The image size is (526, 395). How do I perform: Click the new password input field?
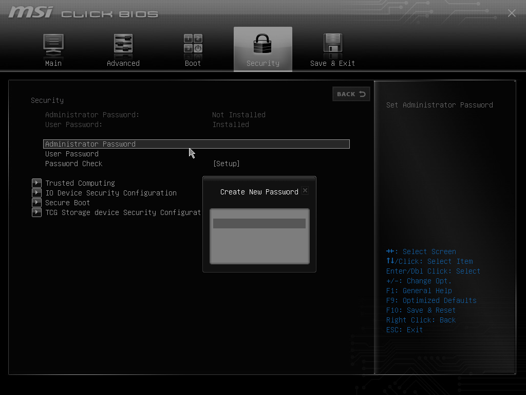tap(259, 223)
